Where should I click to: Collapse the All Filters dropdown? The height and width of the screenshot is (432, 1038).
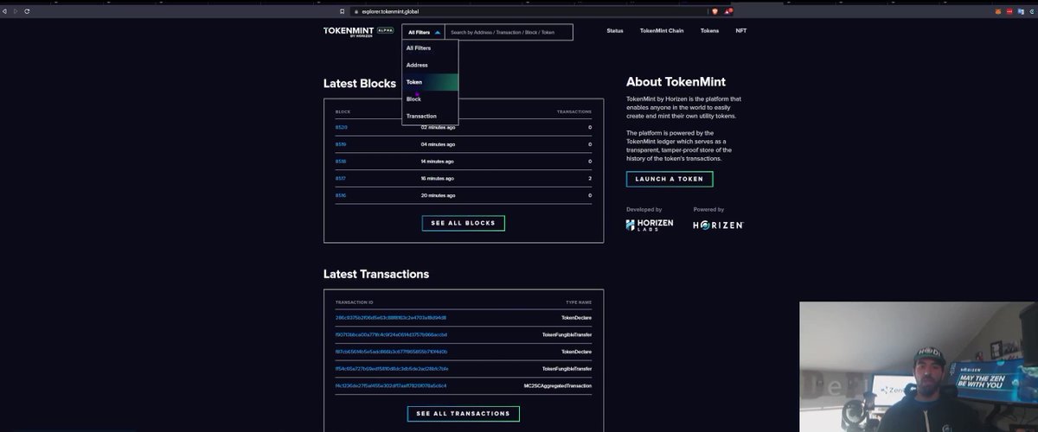423,32
